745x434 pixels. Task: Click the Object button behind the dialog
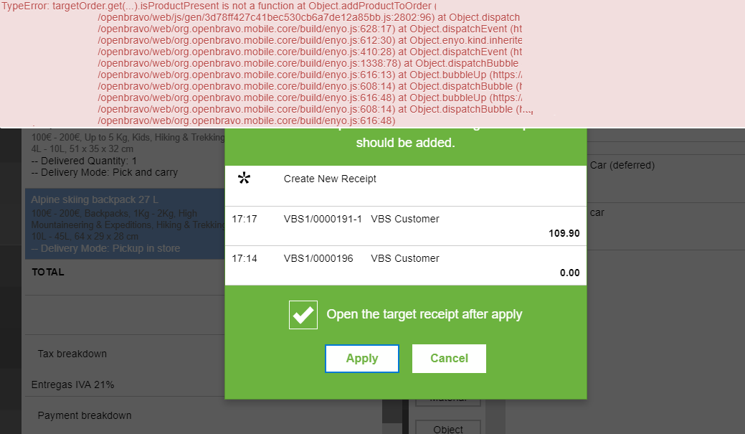(447, 428)
